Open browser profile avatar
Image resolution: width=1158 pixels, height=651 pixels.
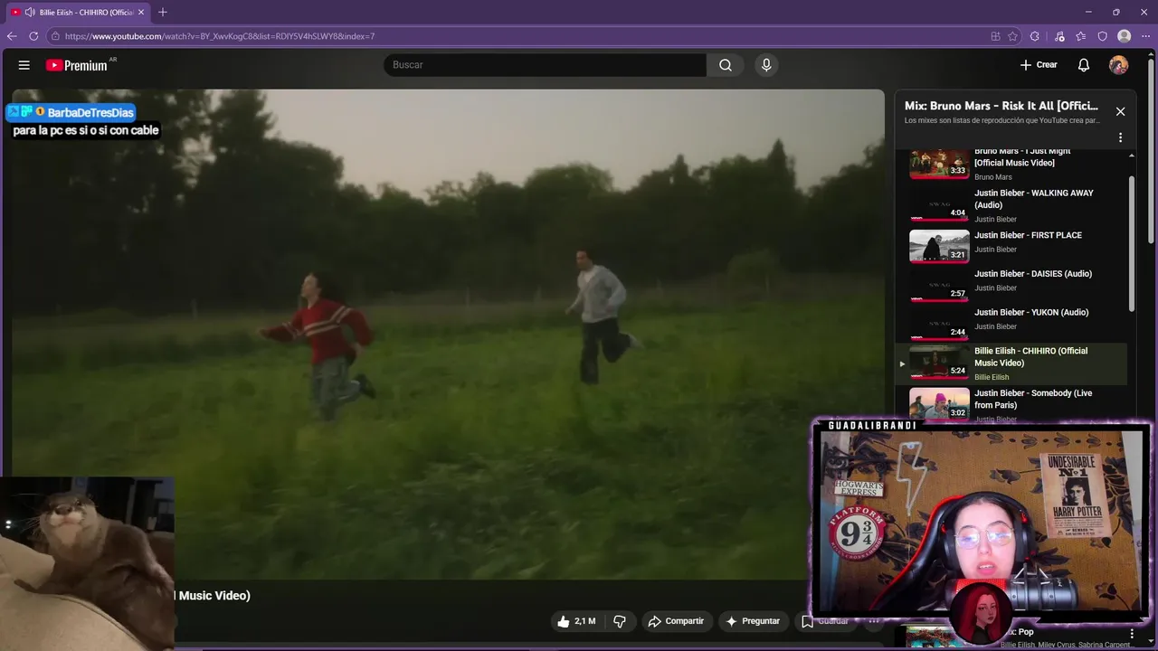coord(1125,36)
